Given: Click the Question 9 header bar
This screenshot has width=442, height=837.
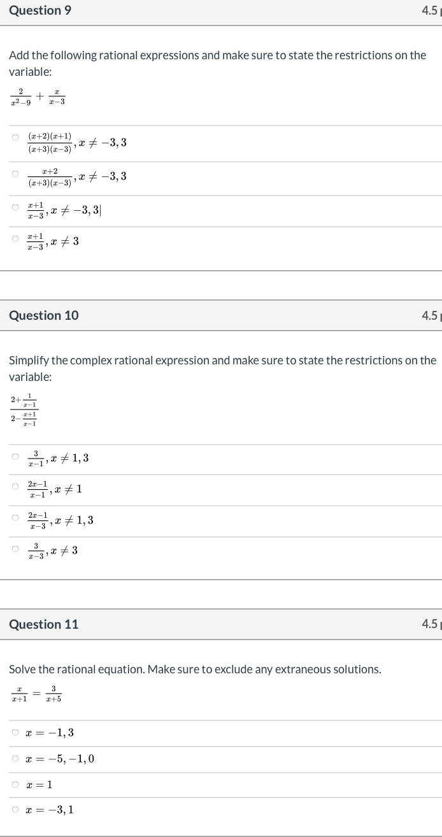Looking at the screenshot, I should click(39, 10).
